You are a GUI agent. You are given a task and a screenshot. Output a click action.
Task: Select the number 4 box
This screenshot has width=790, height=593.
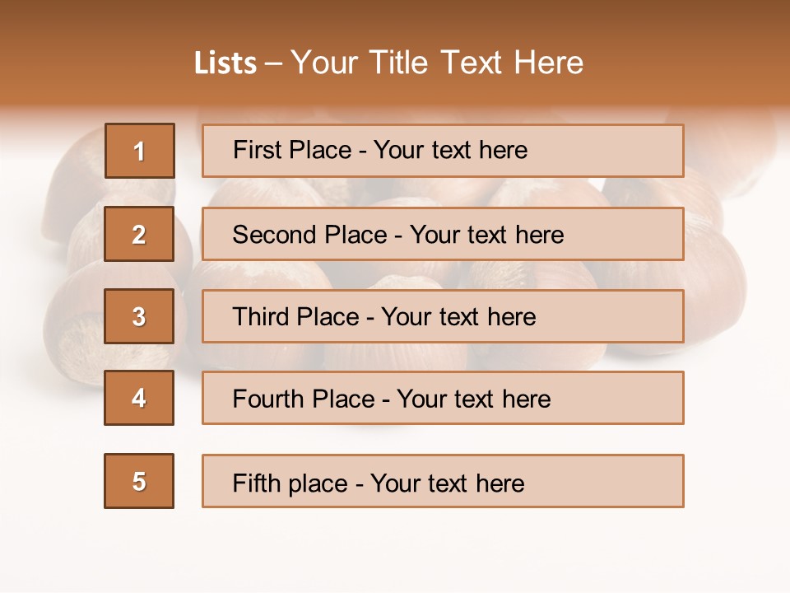[139, 398]
